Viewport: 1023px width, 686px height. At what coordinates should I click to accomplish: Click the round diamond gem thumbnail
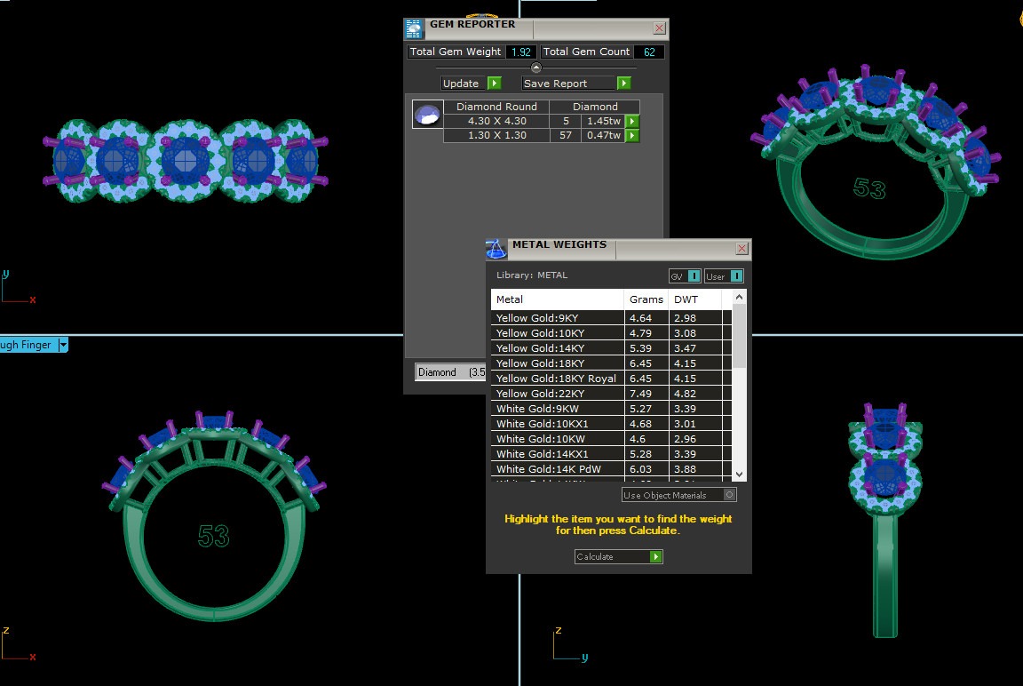(428, 115)
